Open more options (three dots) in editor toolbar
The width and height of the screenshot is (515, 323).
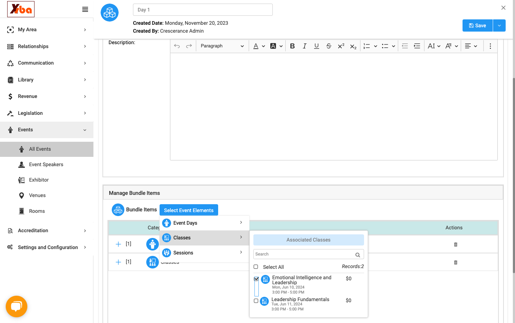pos(490,46)
